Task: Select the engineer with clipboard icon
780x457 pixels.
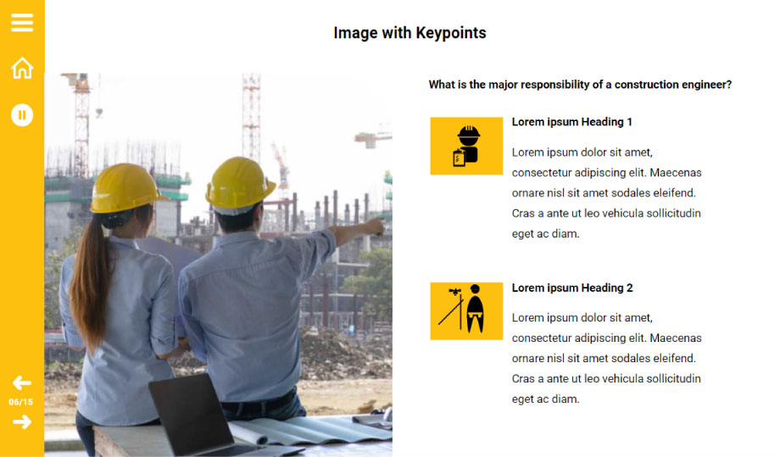Action: click(x=466, y=146)
